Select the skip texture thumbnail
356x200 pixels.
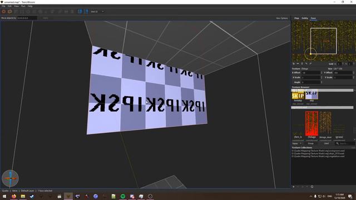tap(311, 95)
